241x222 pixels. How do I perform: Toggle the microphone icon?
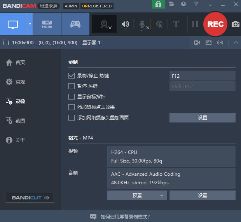[142, 24]
